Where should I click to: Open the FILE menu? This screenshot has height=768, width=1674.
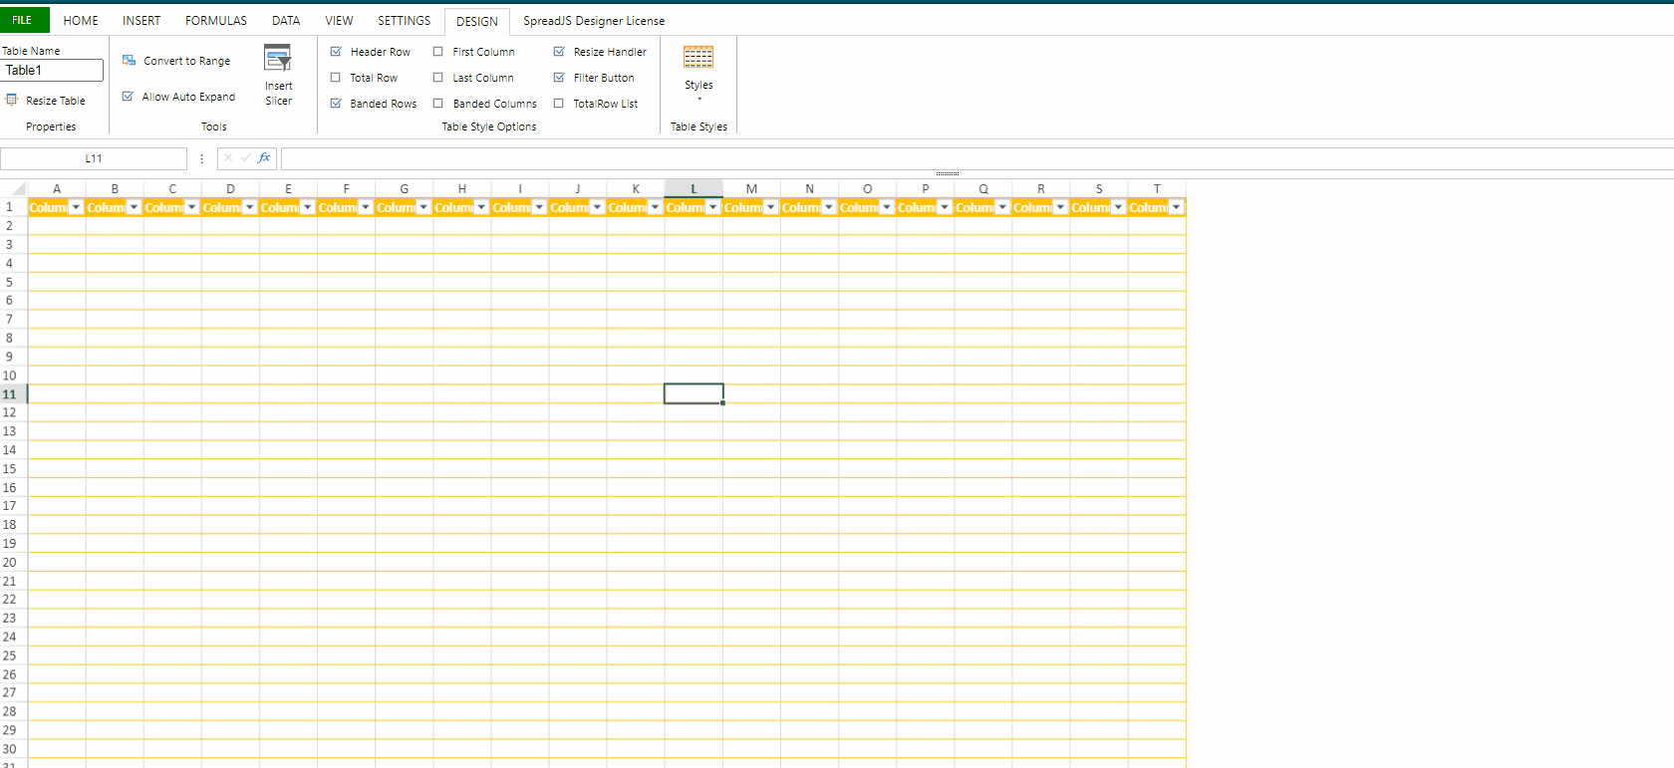(22, 20)
